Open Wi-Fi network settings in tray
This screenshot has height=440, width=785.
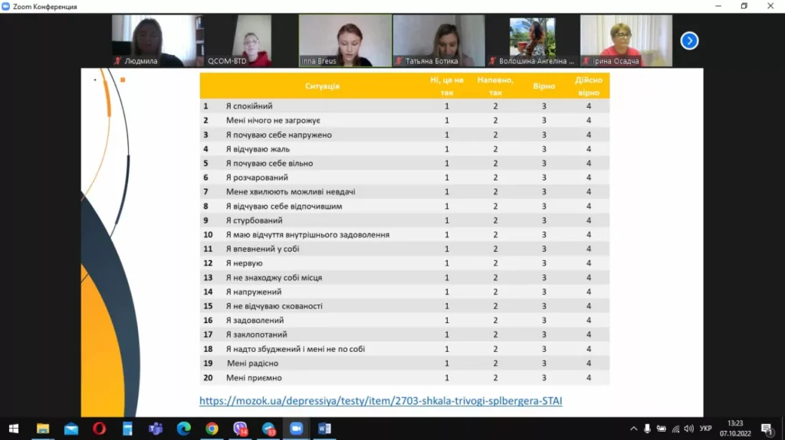(x=676, y=429)
